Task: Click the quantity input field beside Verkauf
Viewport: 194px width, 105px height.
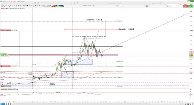Action: [180, 6]
